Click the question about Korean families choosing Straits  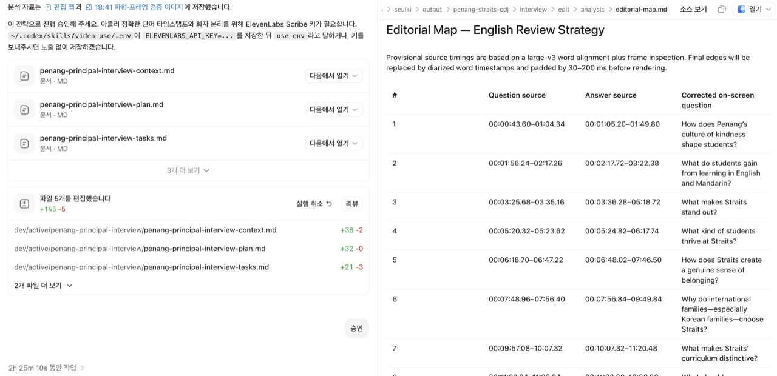(x=722, y=314)
